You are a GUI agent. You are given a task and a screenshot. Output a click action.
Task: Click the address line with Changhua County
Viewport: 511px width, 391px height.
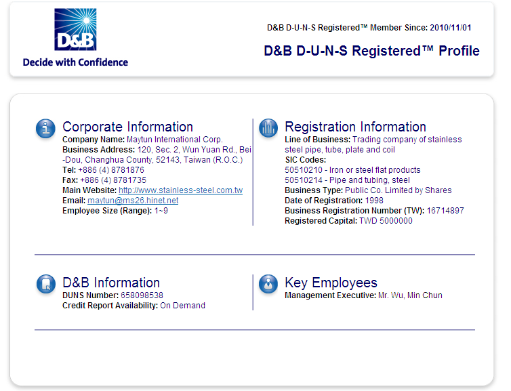click(152, 160)
